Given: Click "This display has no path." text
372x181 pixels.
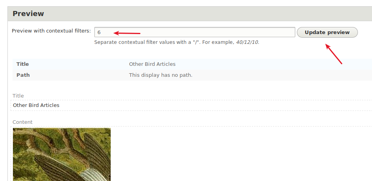Looking at the screenshot, I should click(x=161, y=75).
